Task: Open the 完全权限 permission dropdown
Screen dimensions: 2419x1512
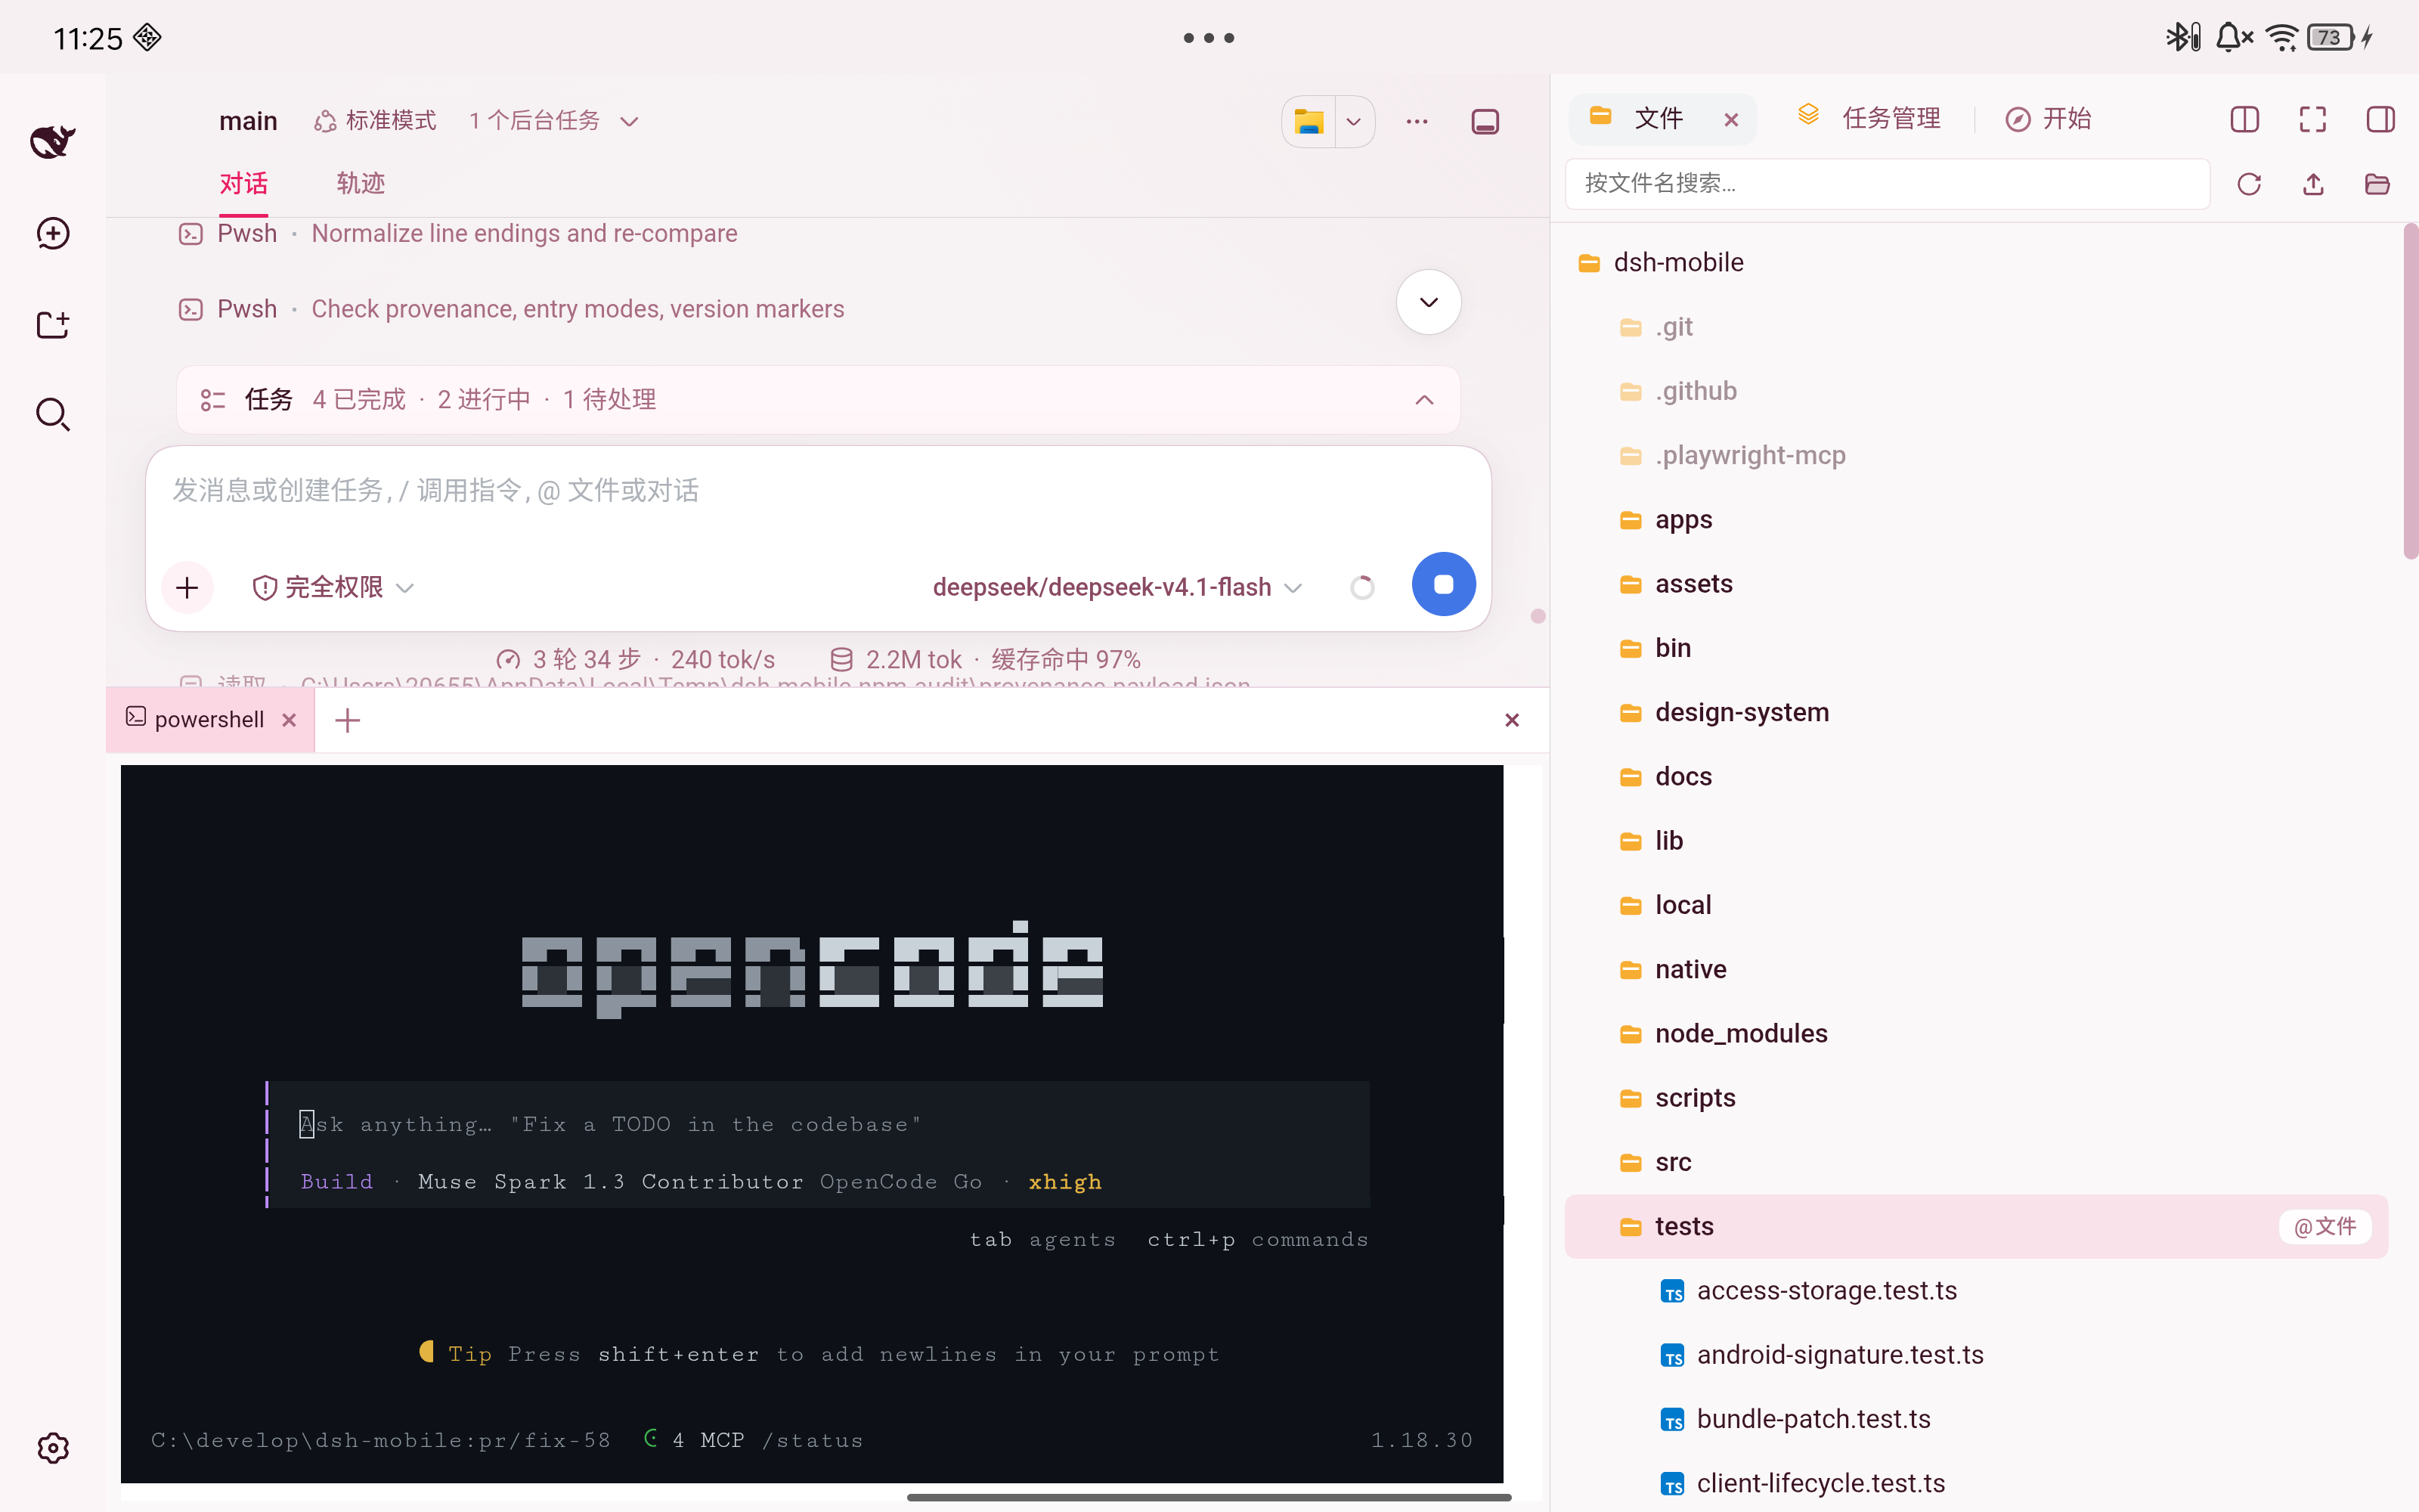Action: (x=333, y=587)
